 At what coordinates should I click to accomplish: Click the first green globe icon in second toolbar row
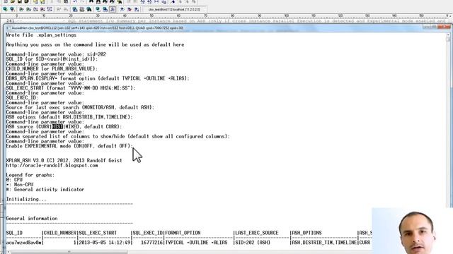pyautogui.click(x=5, y=9)
